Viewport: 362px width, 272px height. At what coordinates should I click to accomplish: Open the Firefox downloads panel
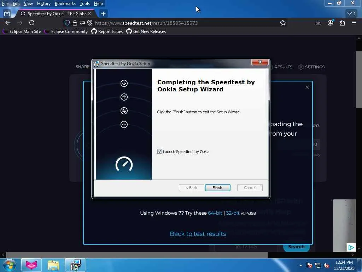point(318,23)
